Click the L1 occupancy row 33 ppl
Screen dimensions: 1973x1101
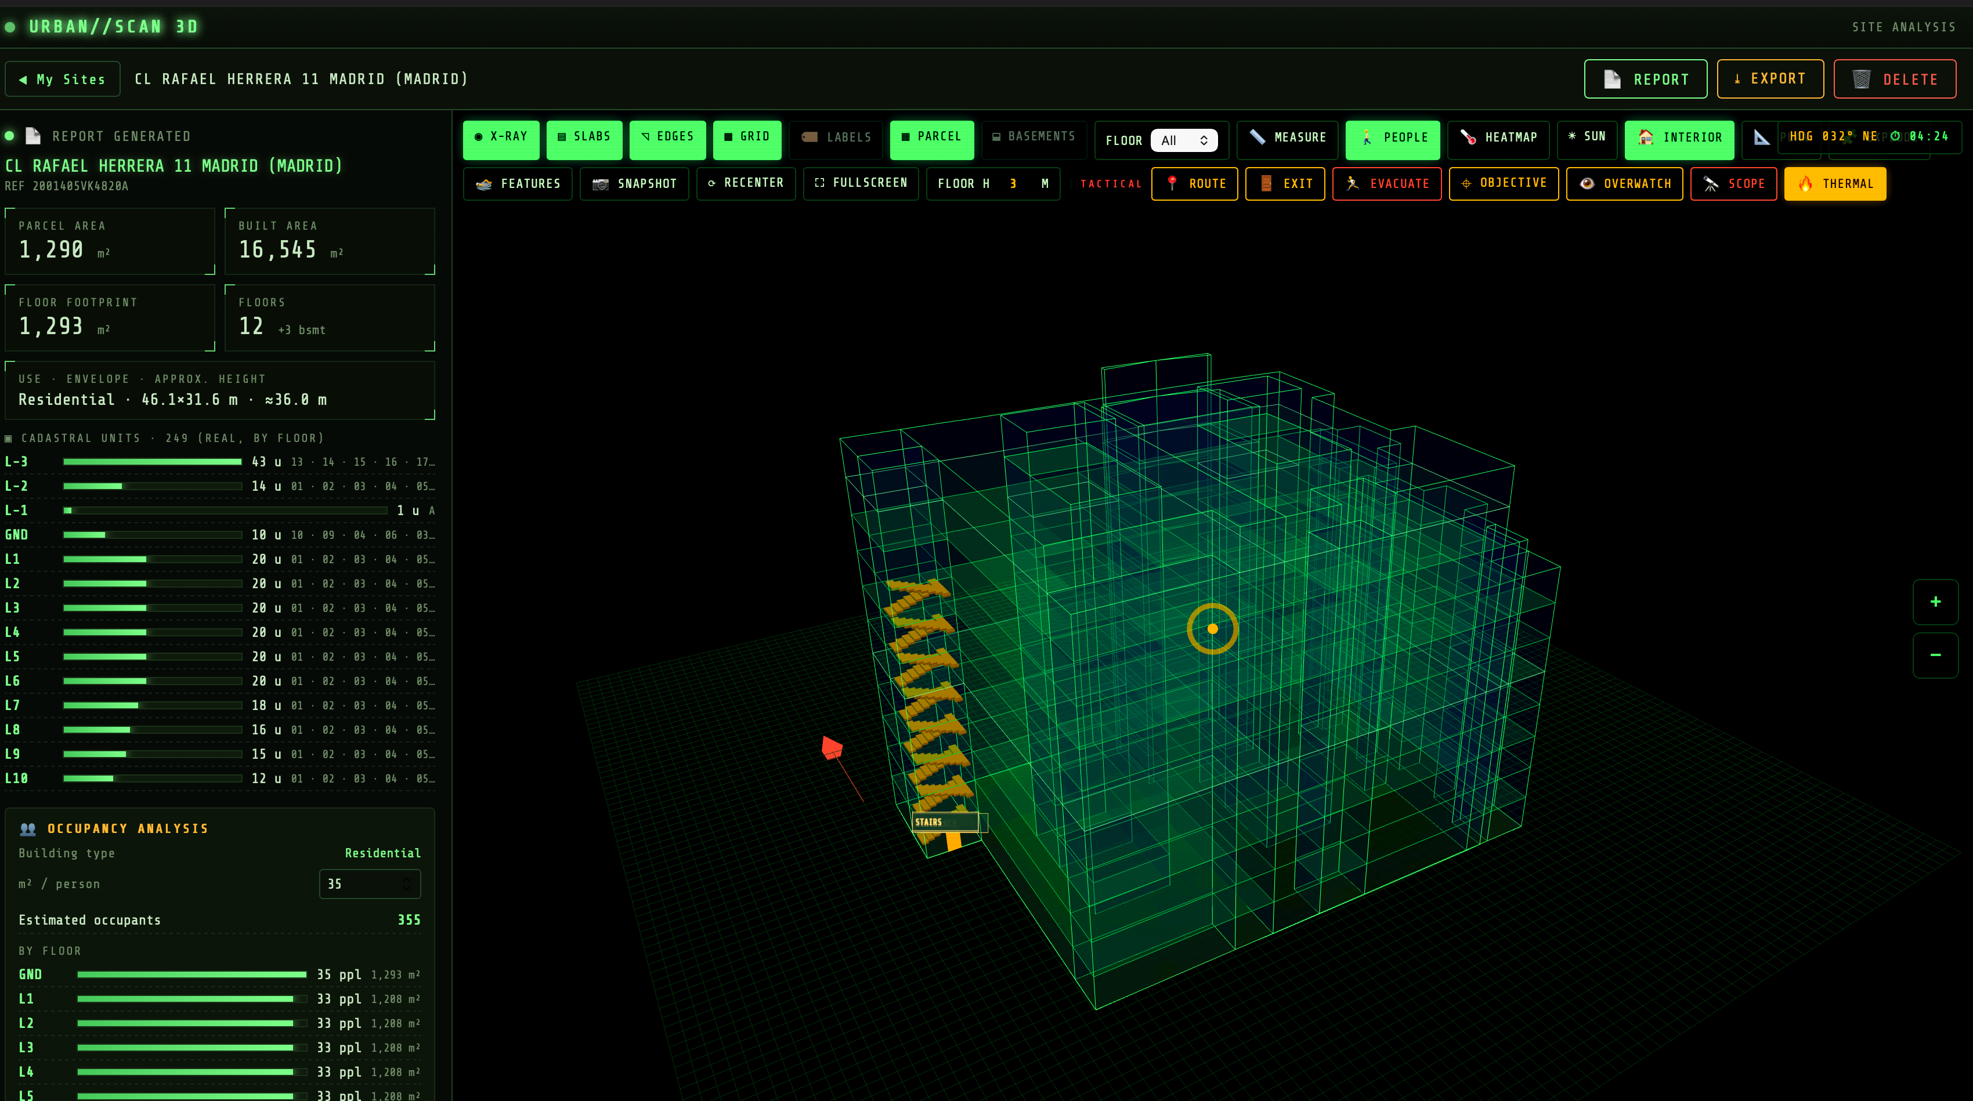click(220, 999)
